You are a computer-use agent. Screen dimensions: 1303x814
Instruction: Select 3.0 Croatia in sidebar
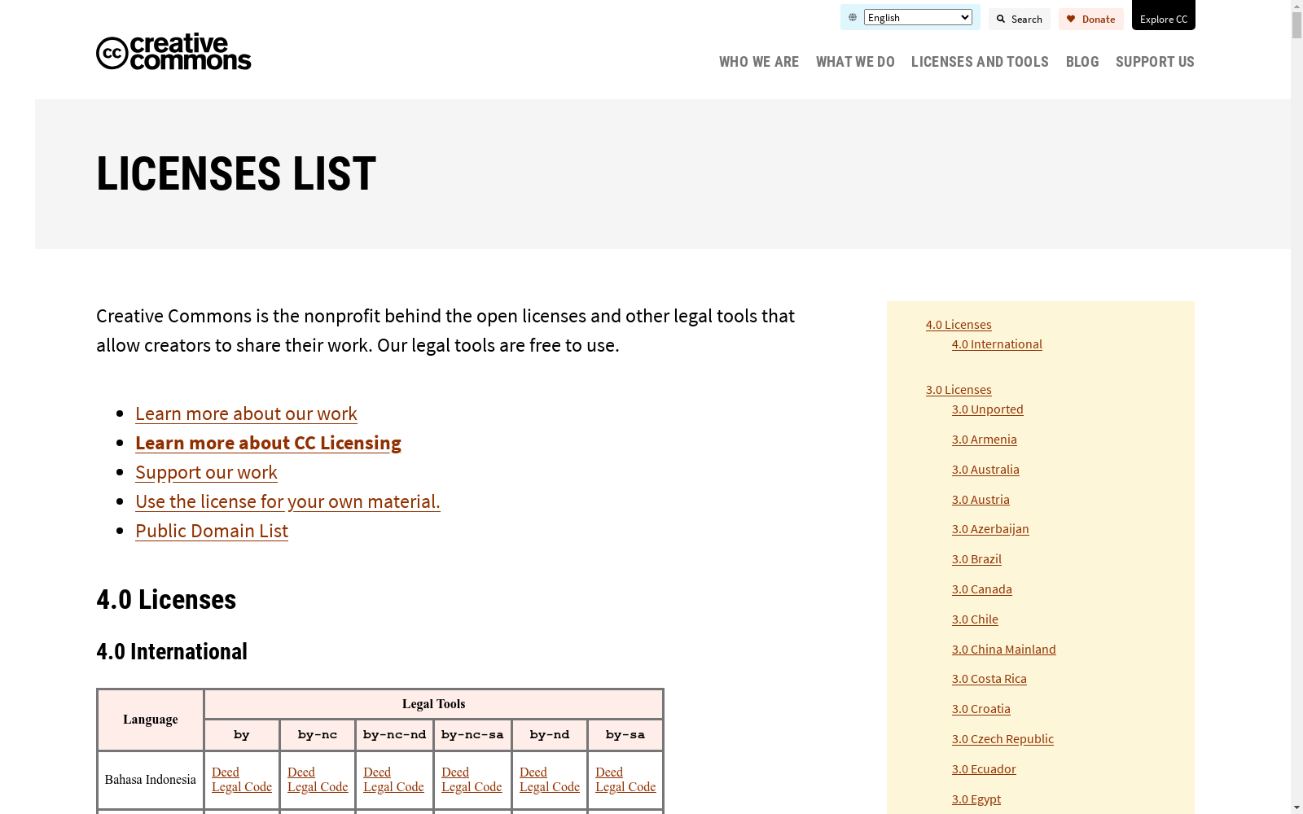tap(981, 708)
